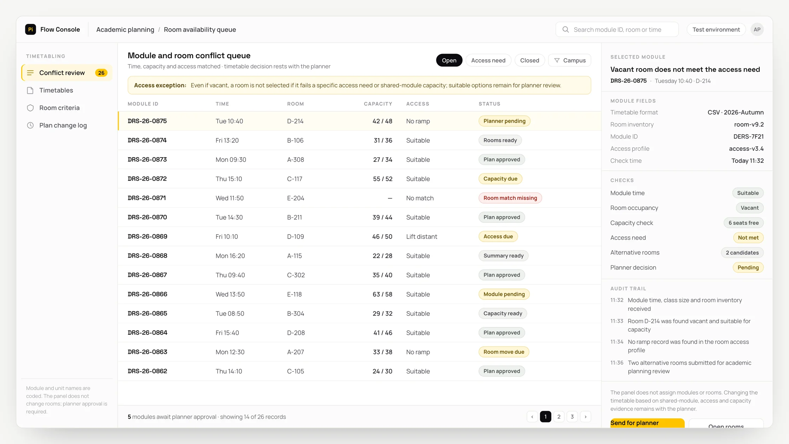
Task: Click the Rooms ready status badge
Action: tap(500, 140)
